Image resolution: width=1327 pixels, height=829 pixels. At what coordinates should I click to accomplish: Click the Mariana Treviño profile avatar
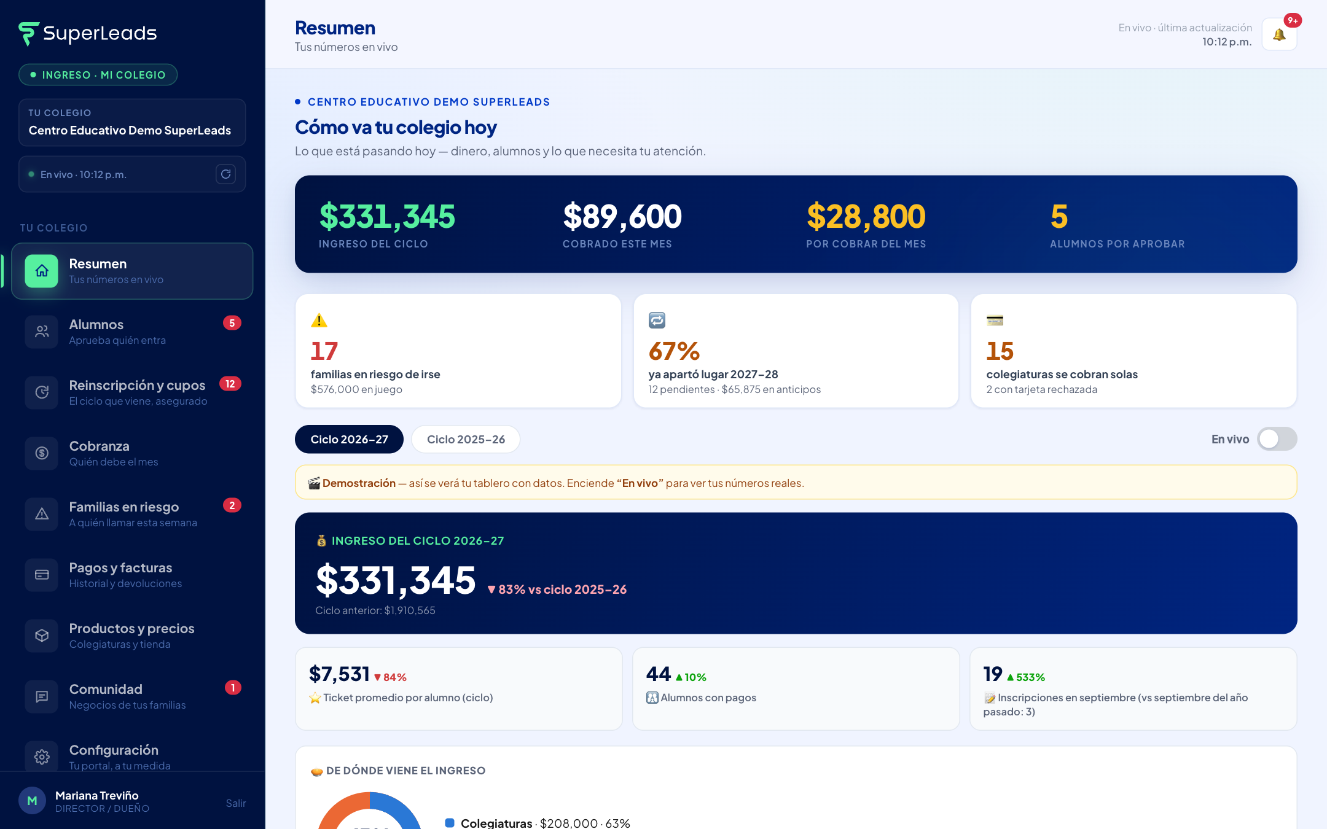(33, 801)
